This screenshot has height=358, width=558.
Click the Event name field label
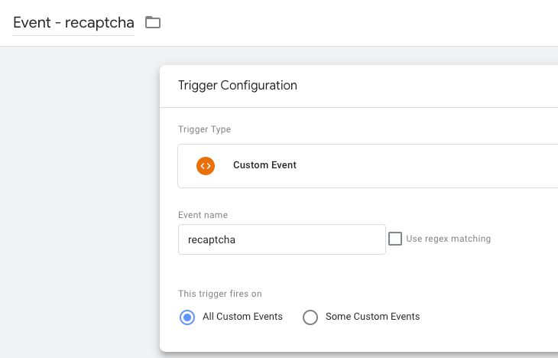203,215
